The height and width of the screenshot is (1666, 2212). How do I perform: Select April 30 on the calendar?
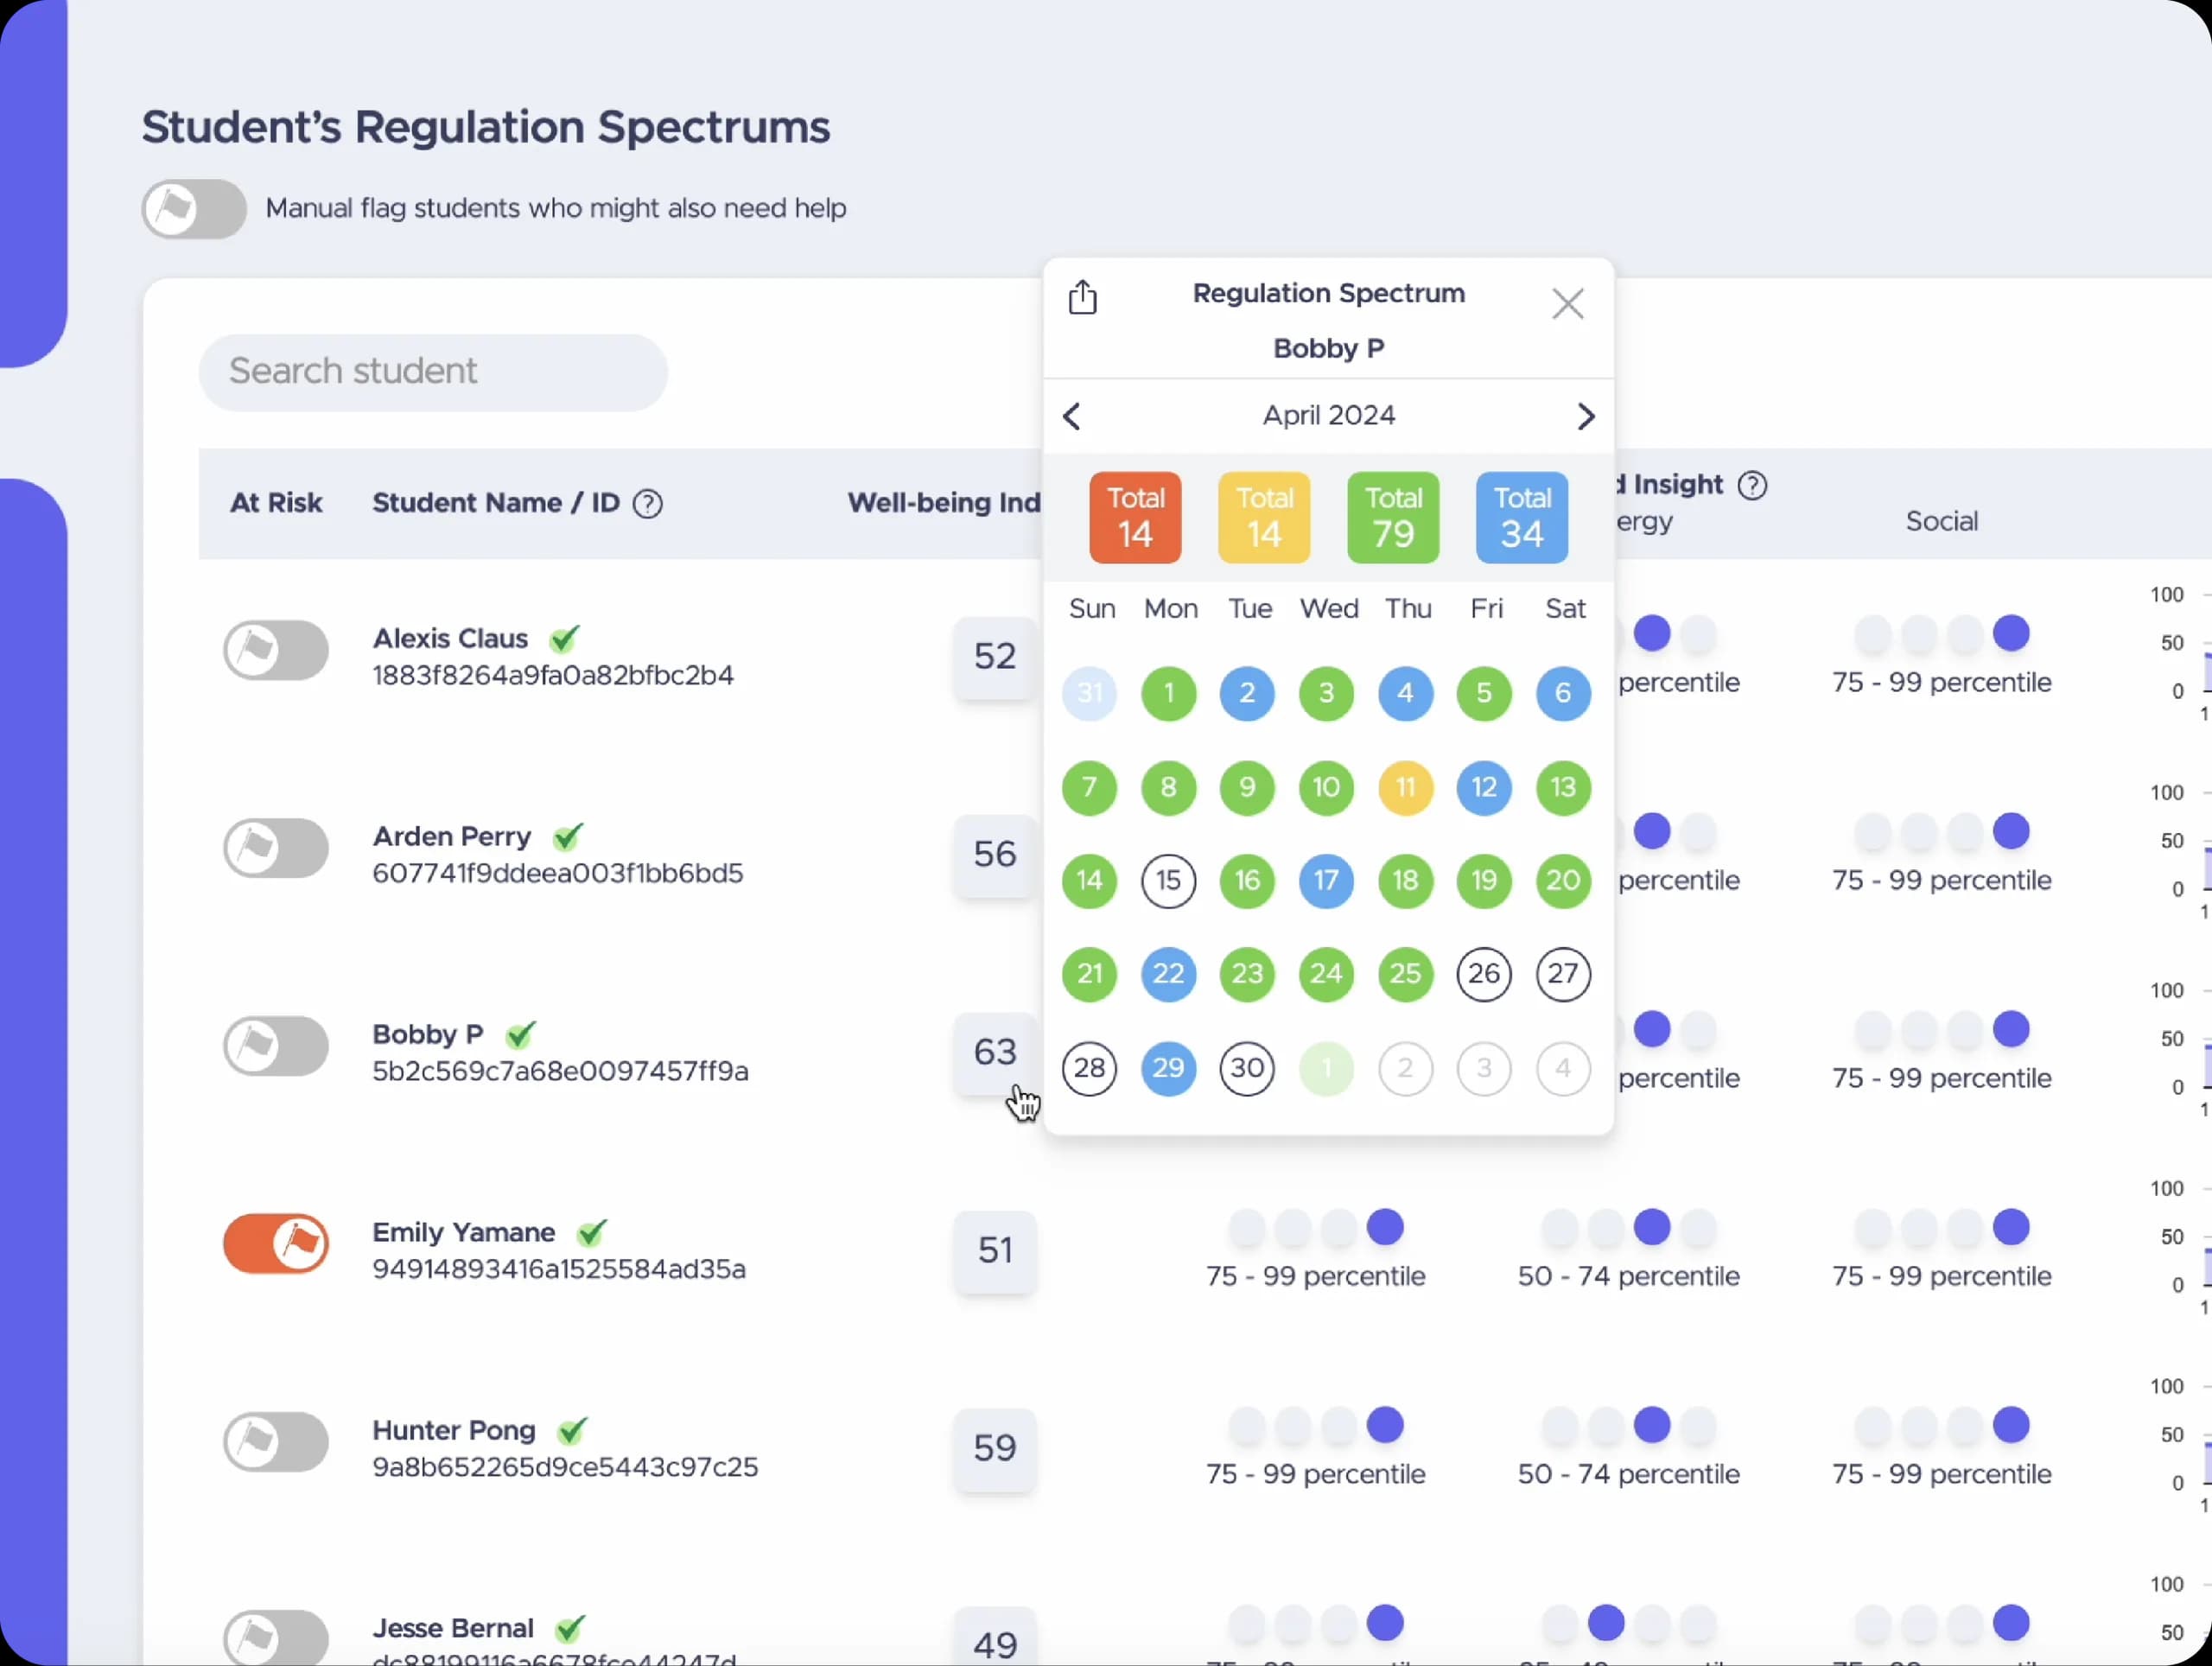click(x=1247, y=1068)
